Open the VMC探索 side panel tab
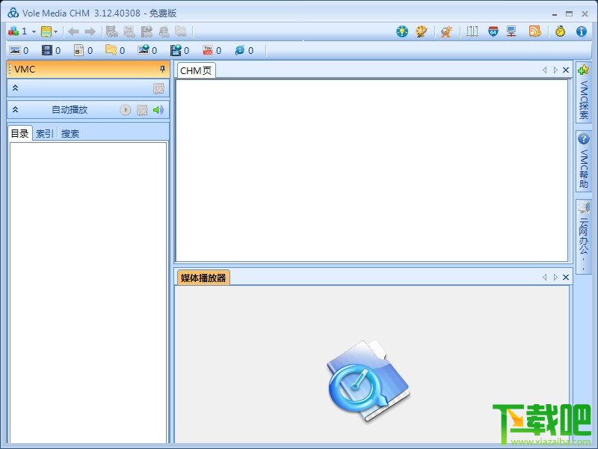This screenshot has height=449, width=598. coord(584,92)
